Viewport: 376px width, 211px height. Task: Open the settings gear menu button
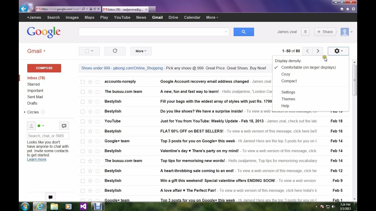coord(338,51)
